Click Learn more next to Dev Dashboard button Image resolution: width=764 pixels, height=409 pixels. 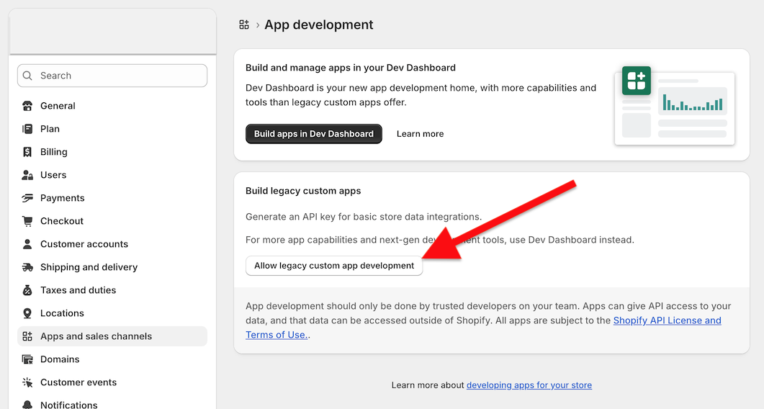420,134
